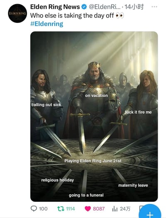Open the Elden Ring News display name
166x218 pixels.
click(55, 7)
